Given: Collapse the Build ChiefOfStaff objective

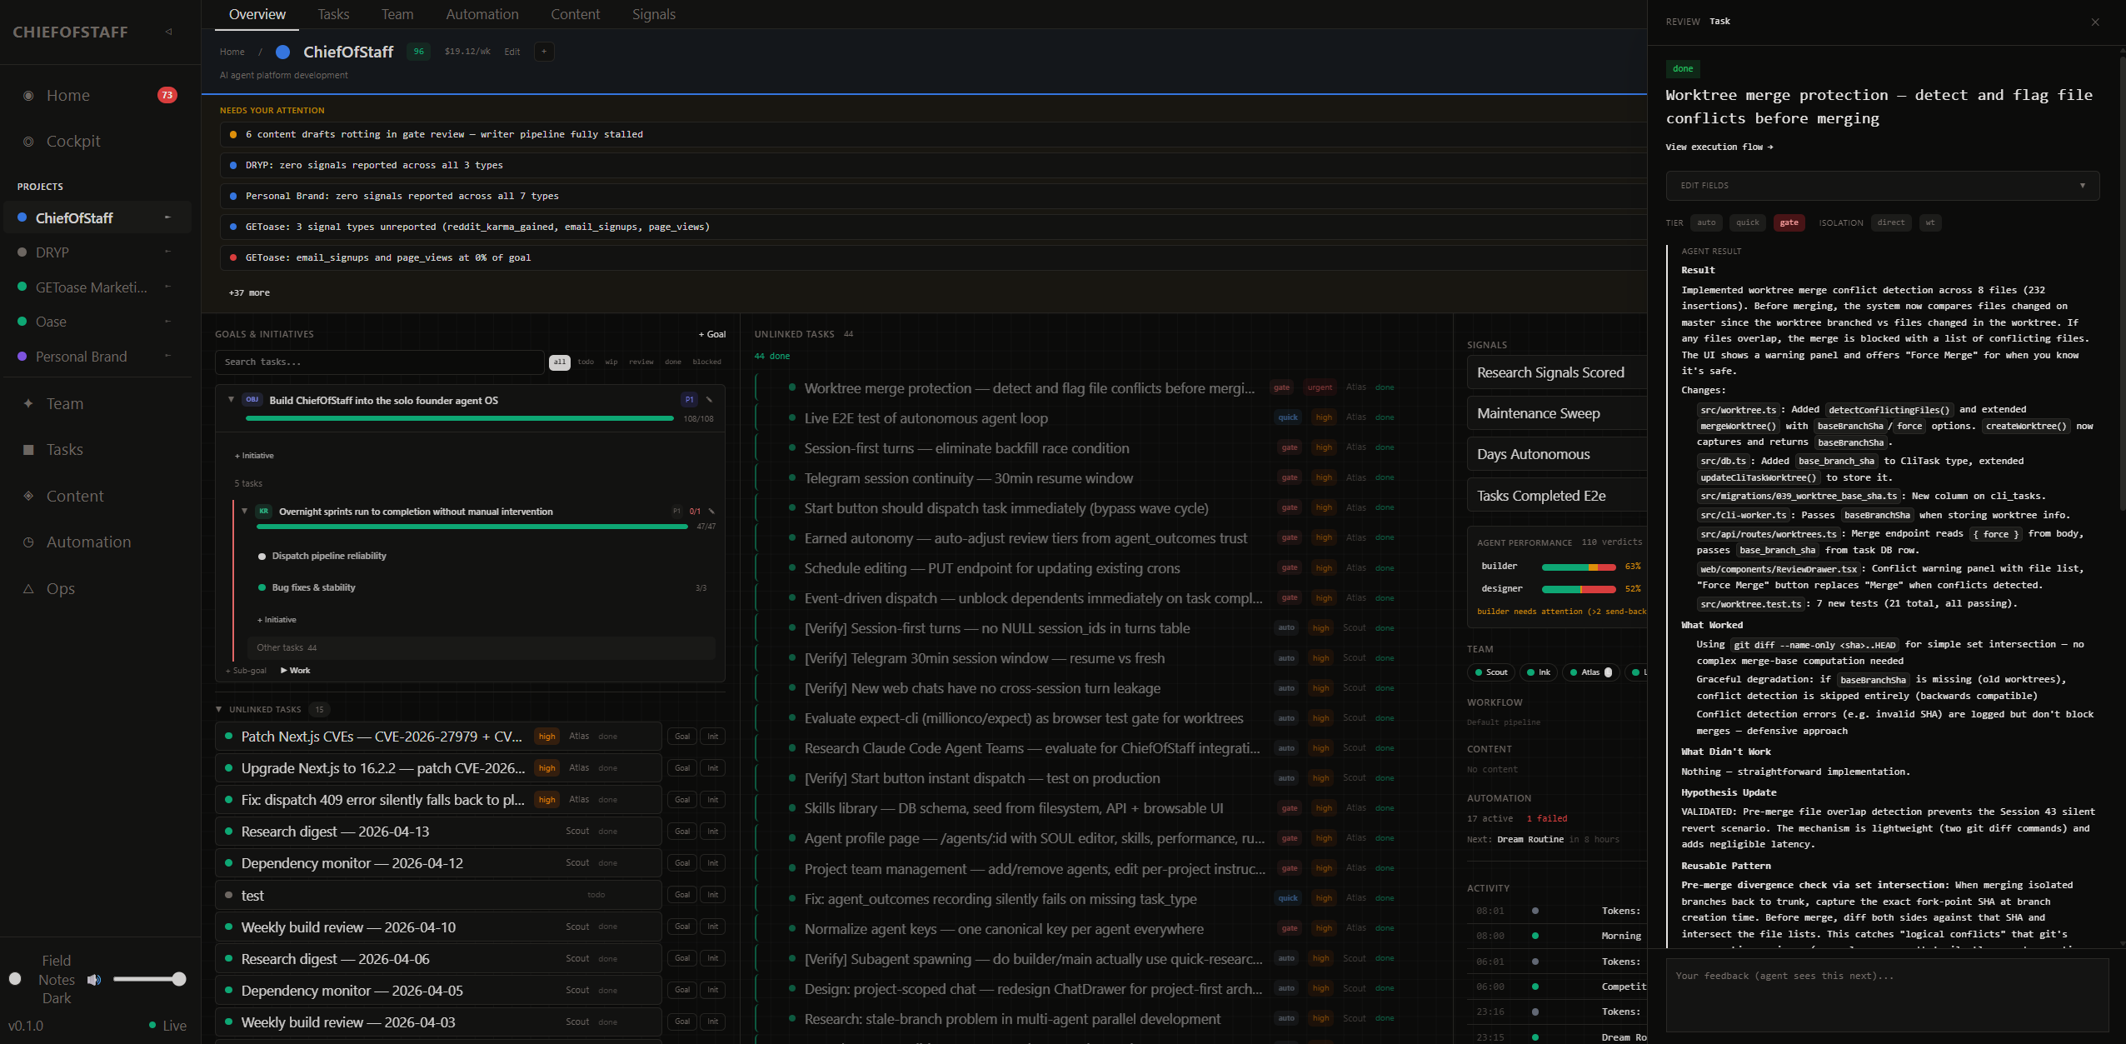Looking at the screenshot, I should click(x=231, y=400).
